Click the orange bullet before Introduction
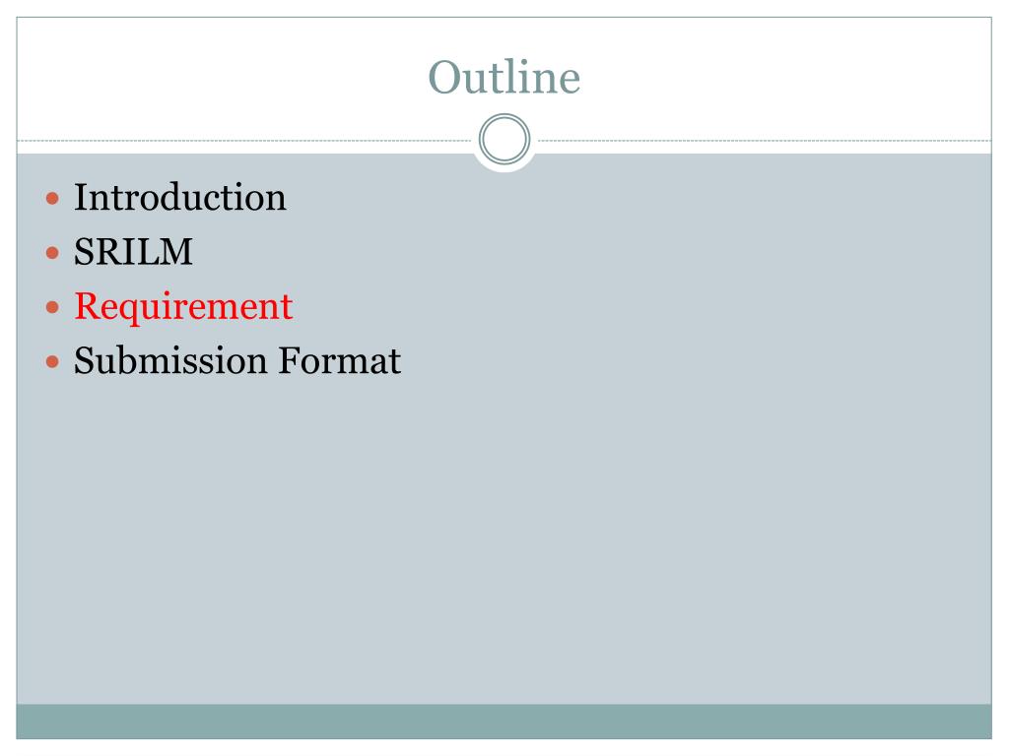1009x756 pixels. tap(53, 198)
